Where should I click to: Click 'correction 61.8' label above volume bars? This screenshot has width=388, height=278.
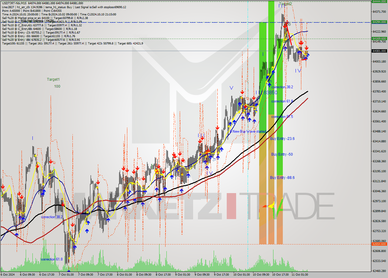coord(52,259)
